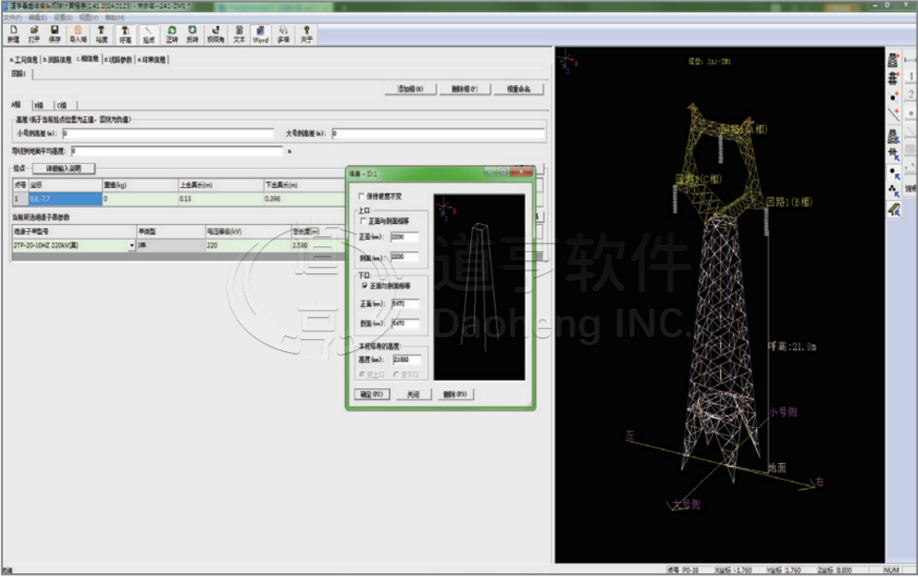The image size is (918, 577).
Task: Open the 关于 (About) toolbar icon
Action: (306, 34)
